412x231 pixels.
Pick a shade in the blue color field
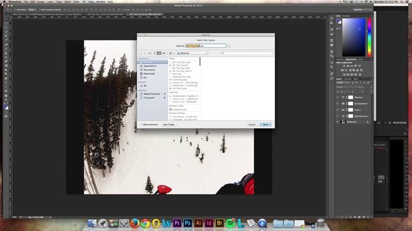coord(353,37)
